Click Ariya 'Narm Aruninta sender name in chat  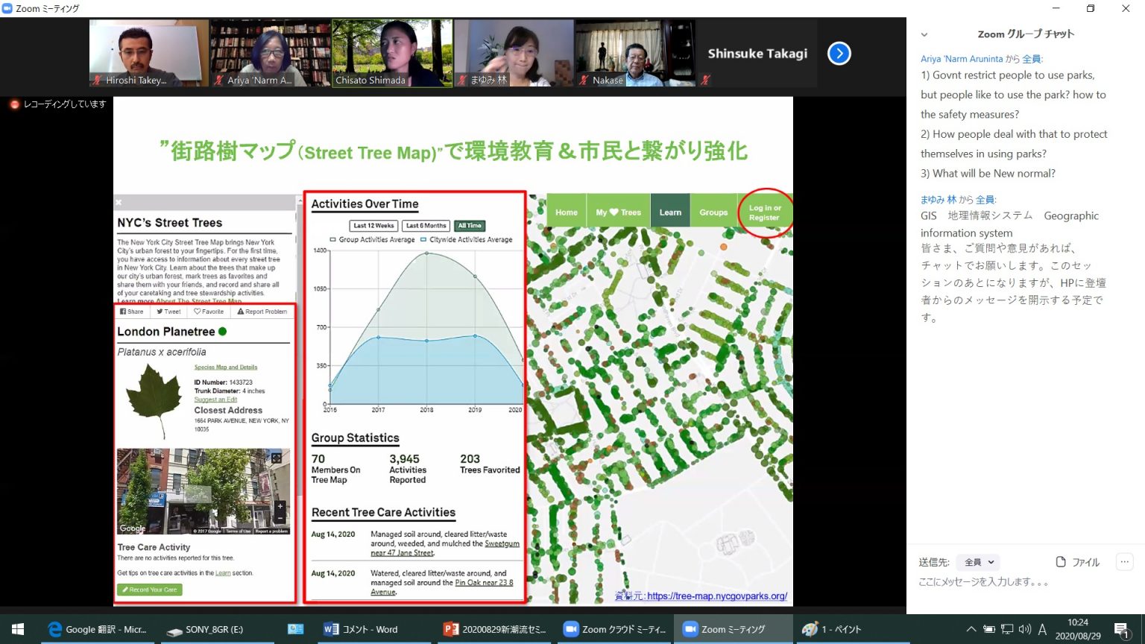(961, 59)
